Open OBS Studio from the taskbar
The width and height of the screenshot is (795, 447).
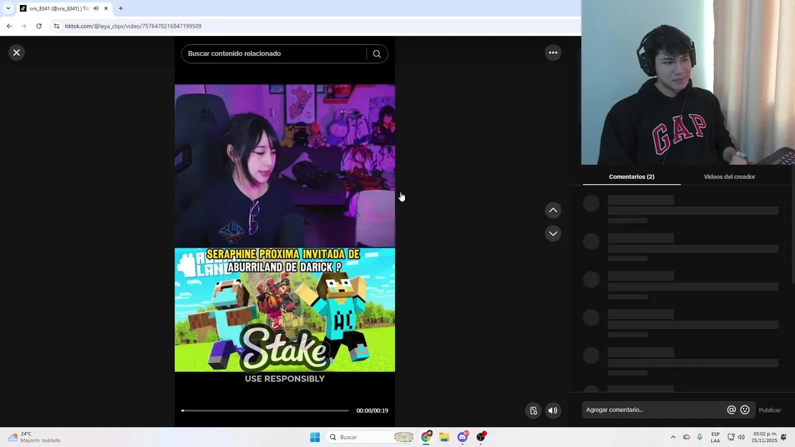481,437
